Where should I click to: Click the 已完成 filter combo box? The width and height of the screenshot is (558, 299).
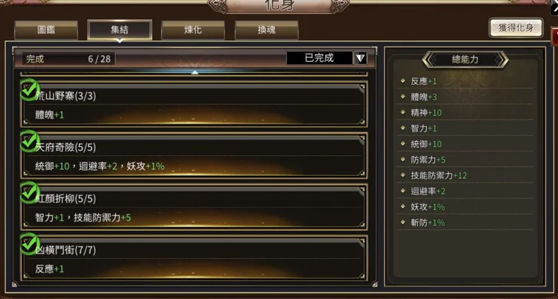(x=327, y=58)
